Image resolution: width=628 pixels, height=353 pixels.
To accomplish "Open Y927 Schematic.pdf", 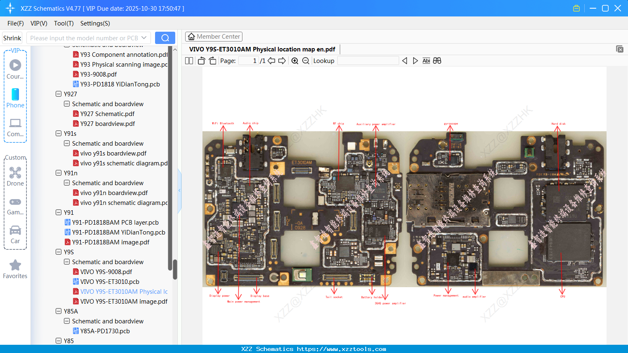I will (103, 114).
